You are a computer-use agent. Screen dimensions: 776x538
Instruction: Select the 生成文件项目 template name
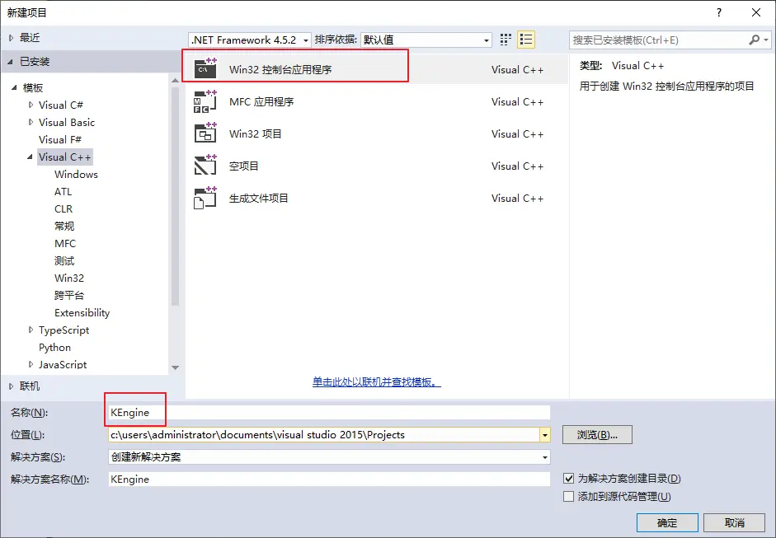coord(259,198)
